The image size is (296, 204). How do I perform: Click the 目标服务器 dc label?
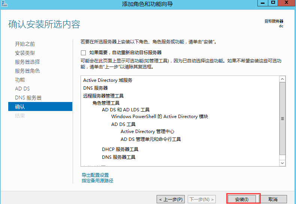[274, 24]
